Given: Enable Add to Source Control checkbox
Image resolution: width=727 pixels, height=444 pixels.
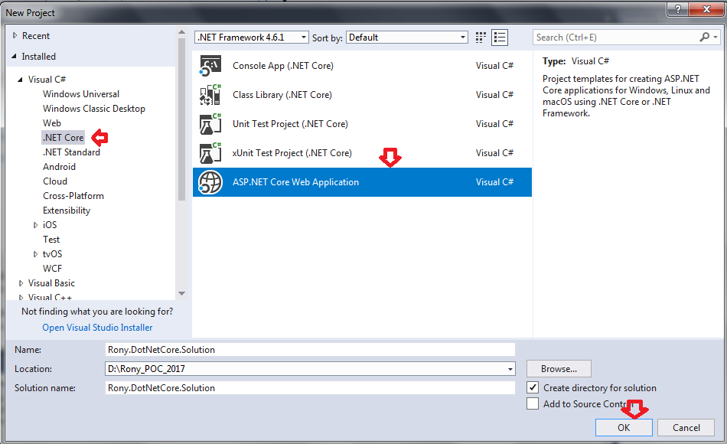Looking at the screenshot, I should coord(533,403).
